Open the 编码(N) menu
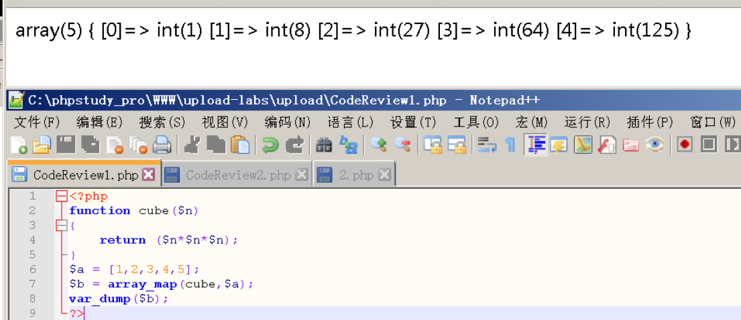This screenshot has height=320, width=741. click(288, 123)
